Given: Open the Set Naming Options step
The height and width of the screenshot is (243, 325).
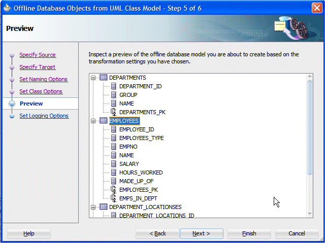Looking at the screenshot, I should coord(44,79).
